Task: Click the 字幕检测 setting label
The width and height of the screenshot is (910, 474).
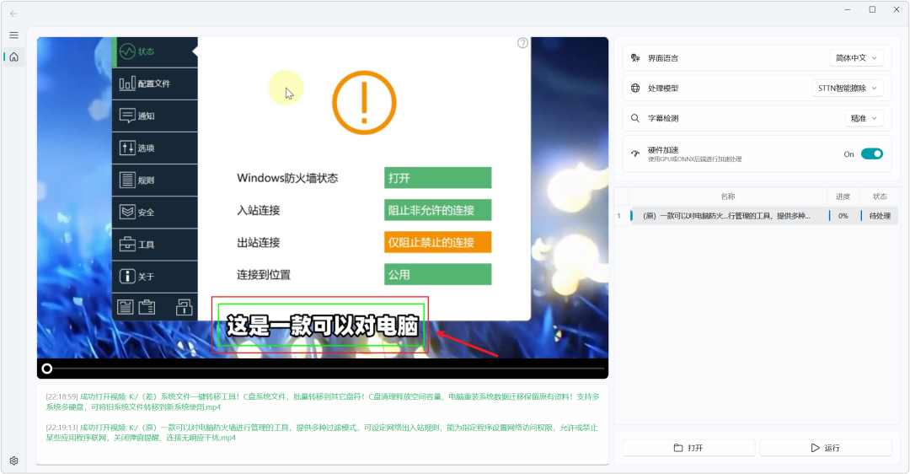Action: click(663, 118)
